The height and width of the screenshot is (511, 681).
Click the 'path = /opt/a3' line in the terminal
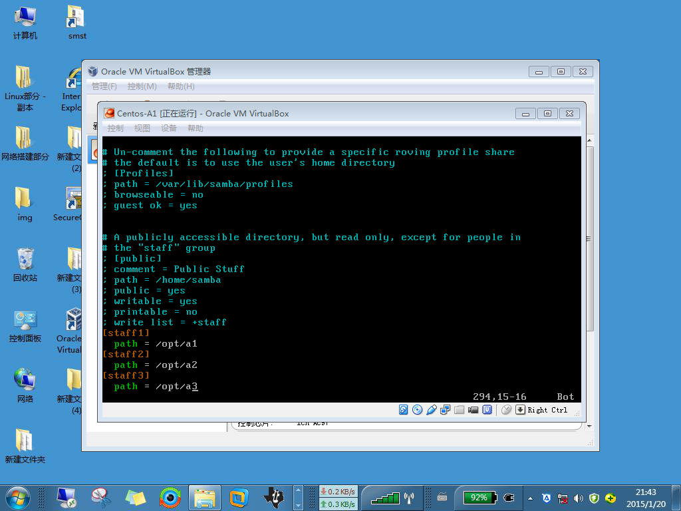tap(156, 387)
